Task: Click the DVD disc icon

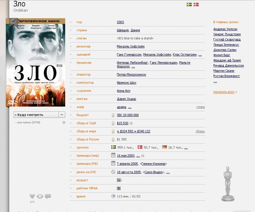Action: pos(113,172)
